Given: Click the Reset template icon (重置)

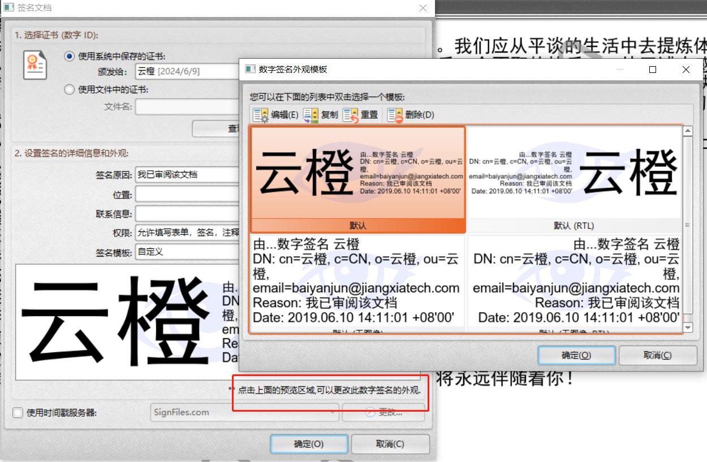Looking at the screenshot, I should [351, 115].
